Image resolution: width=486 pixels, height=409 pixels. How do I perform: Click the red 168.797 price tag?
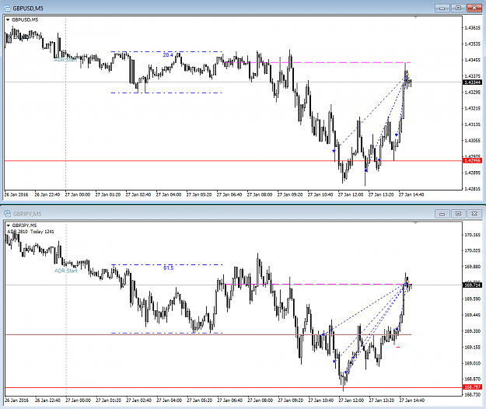(x=472, y=387)
